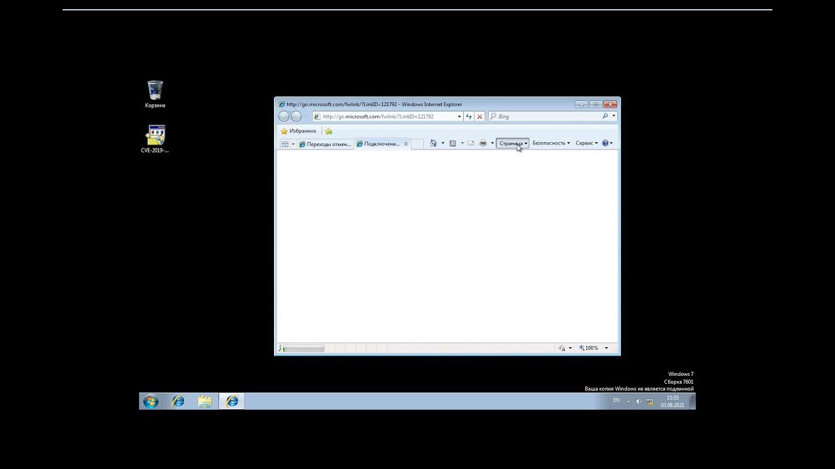Image resolution: width=835 pixels, height=469 pixels.
Task: Open a new blank tab
Action: click(x=417, y=144)
